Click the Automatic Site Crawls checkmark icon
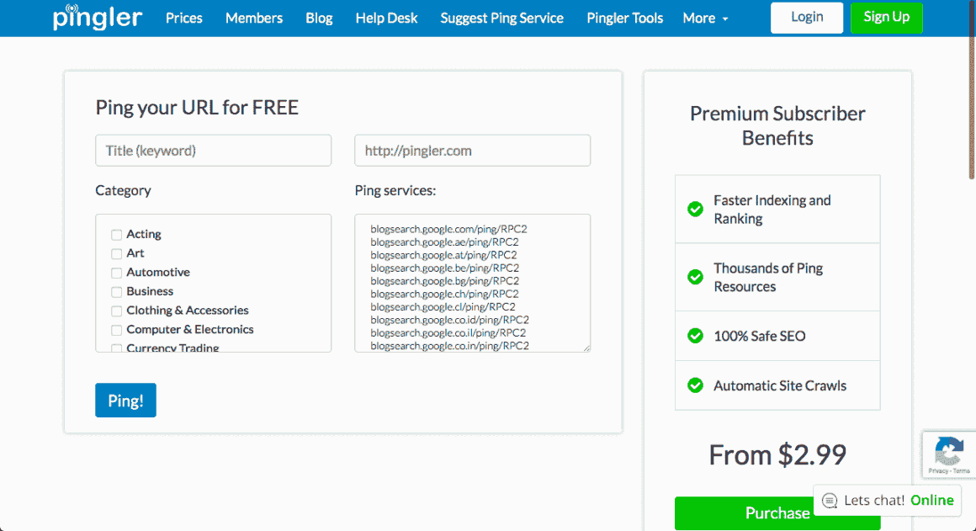 (x=695, y=385)
